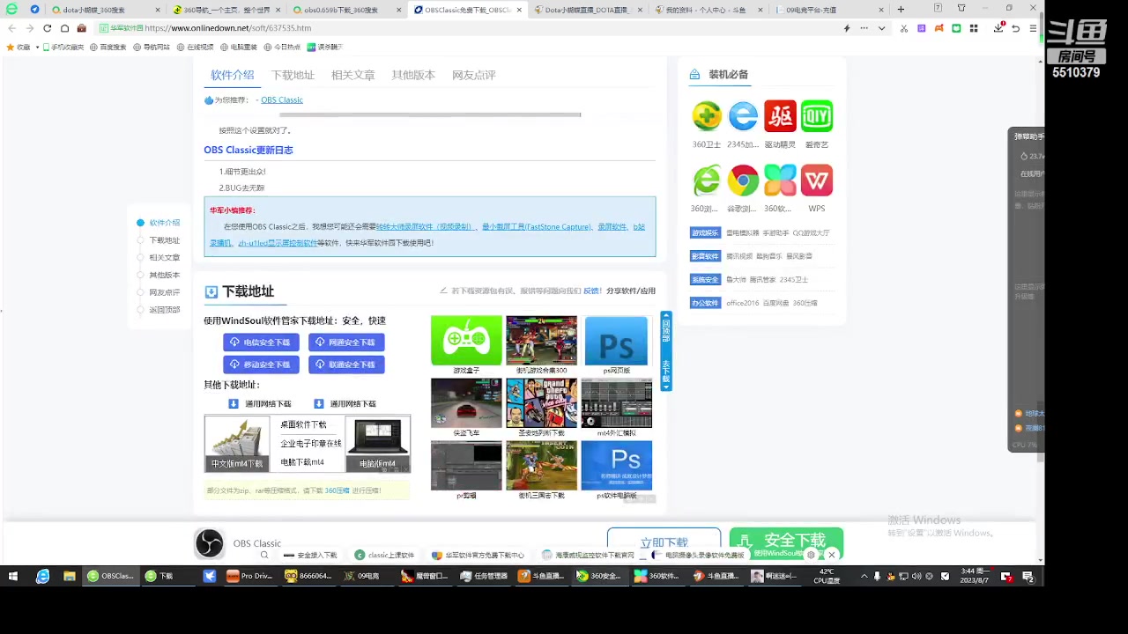Open the 360卫士 app icon
Screen dimensions: 1128x634
click(x=706, y=116)
